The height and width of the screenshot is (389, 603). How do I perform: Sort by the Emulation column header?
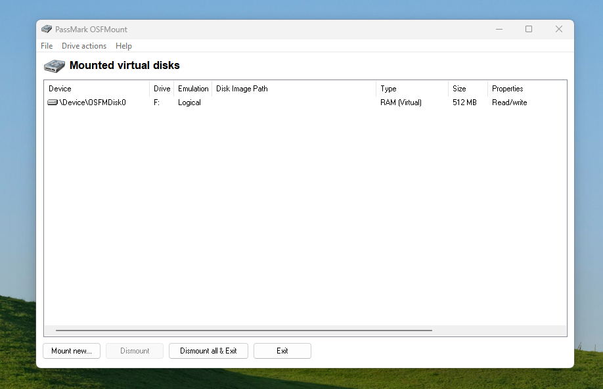click(192, 89)
